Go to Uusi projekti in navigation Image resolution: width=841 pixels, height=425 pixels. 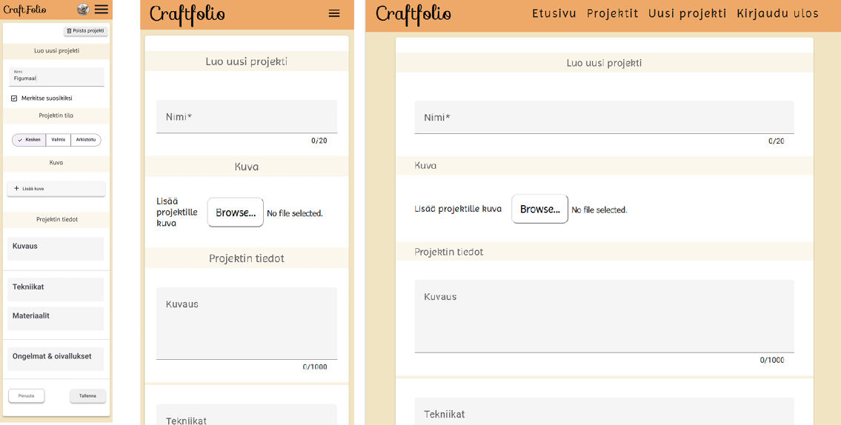(x=687, y=14)
